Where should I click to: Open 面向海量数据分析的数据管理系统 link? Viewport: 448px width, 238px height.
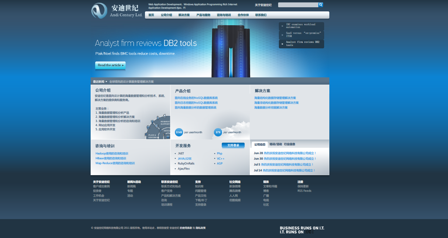pos(195,108)
